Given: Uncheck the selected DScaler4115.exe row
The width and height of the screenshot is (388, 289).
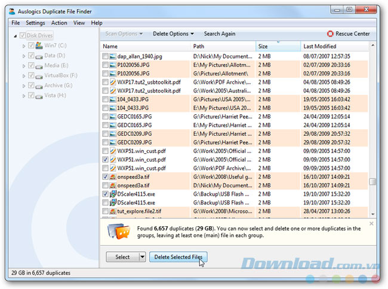Looking at the screenshot, I should (105, 194).
